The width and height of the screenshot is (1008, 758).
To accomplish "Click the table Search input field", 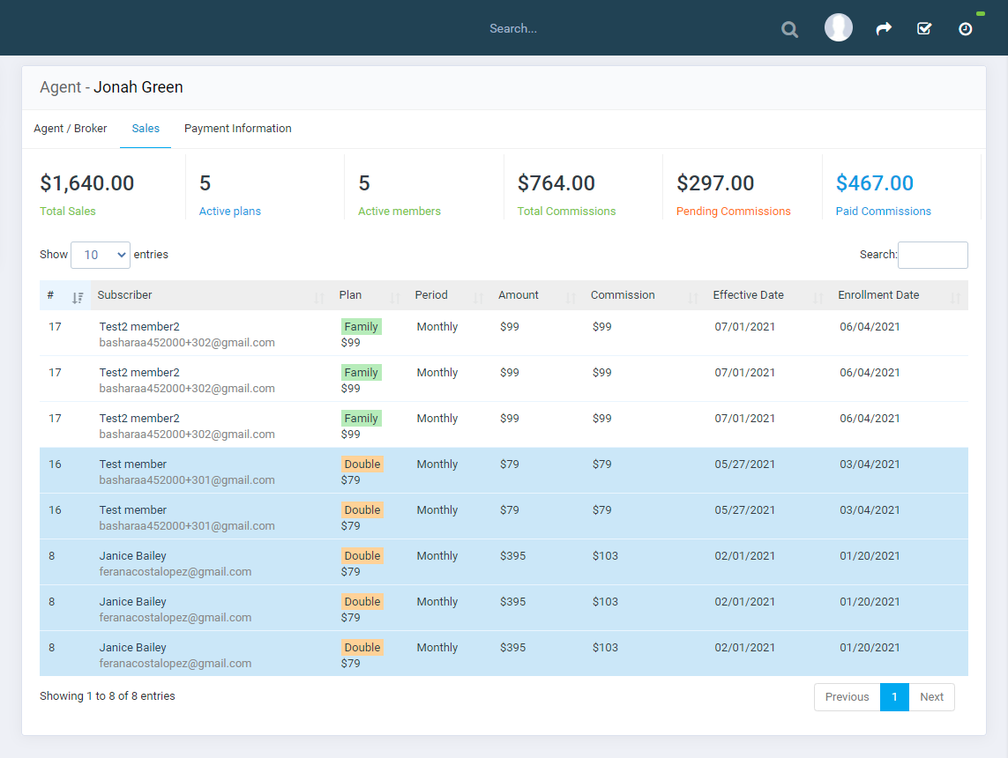I will 932,255.
